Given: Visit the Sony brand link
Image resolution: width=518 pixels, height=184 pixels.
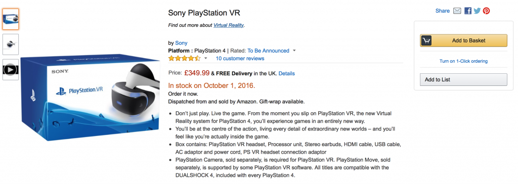Looking at the screenshot, I should click(181, 43).
